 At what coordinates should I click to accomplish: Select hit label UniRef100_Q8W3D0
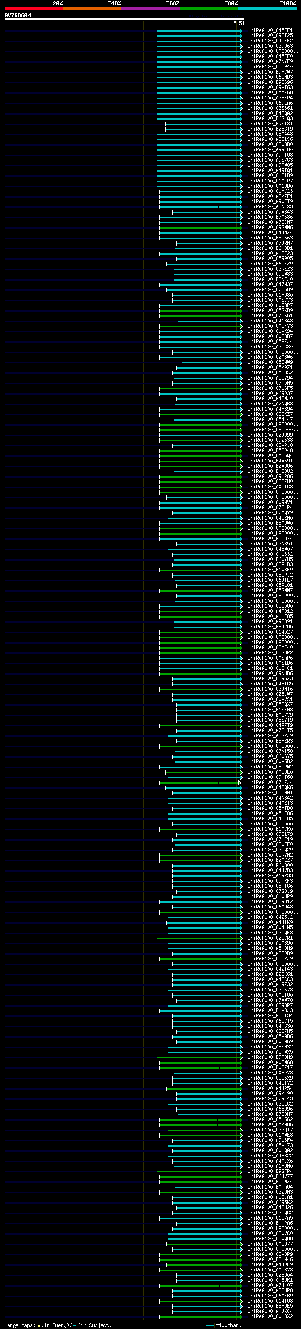(x=269, y=144)
